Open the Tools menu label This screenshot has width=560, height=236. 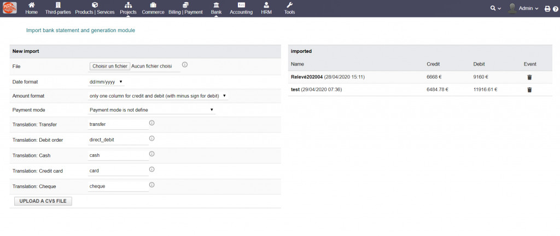290,12
